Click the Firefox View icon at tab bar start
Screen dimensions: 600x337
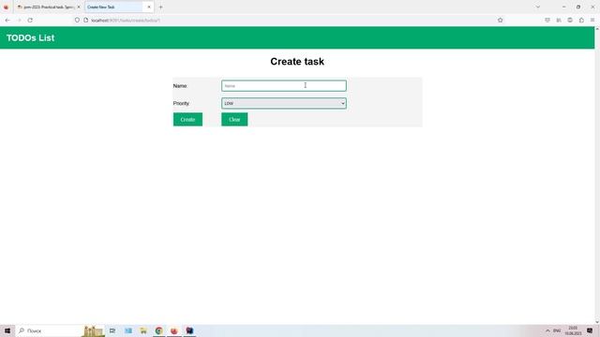click(x=7, y=7)
